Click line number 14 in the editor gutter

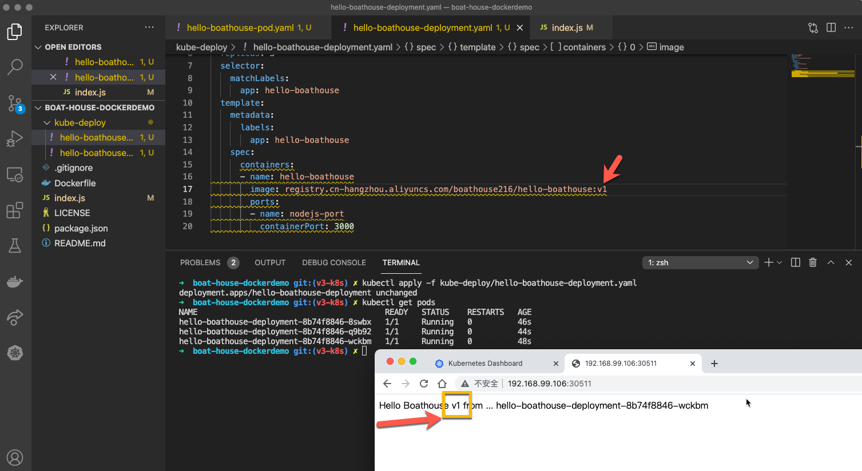[x=187, y=152]
